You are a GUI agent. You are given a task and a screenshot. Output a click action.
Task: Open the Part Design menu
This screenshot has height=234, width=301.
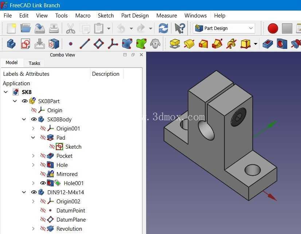click(135, 16)
